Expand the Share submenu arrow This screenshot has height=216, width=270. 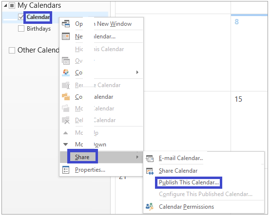137,157
